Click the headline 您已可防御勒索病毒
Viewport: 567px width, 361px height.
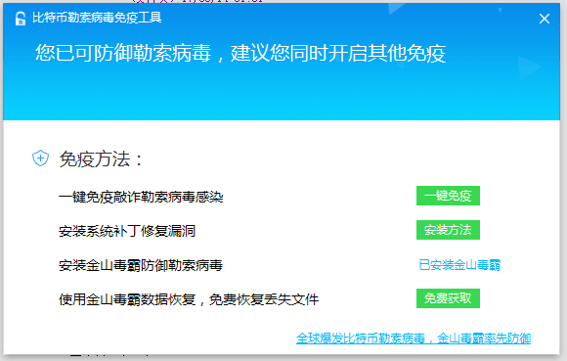[x=123, y=53]
